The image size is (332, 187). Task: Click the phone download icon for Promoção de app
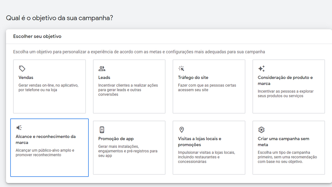pyautogui.click(x=102, y=130)
